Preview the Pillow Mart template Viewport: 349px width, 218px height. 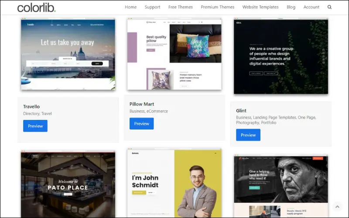(141, 124)
